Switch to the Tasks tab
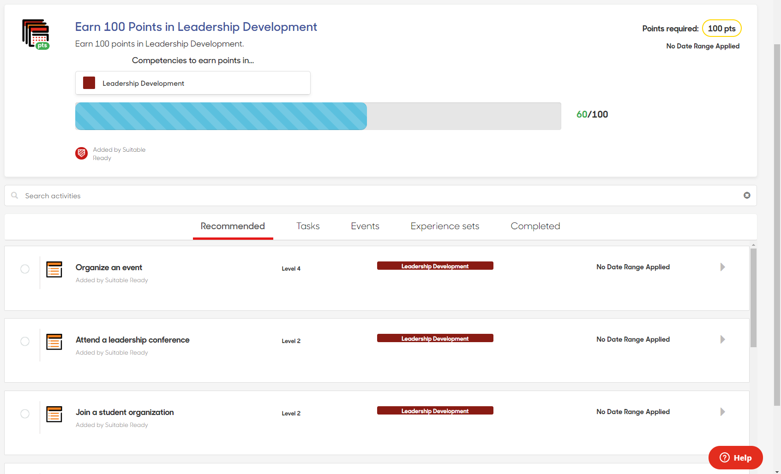 pos(308,226)
